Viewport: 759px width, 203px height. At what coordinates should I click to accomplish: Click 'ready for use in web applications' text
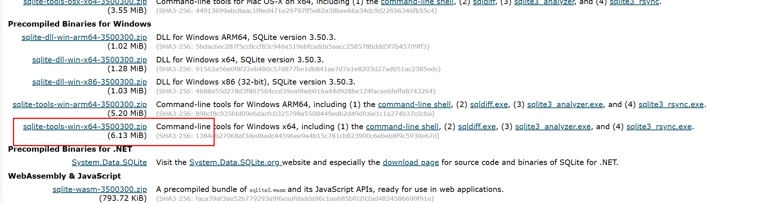pos(440,189)
